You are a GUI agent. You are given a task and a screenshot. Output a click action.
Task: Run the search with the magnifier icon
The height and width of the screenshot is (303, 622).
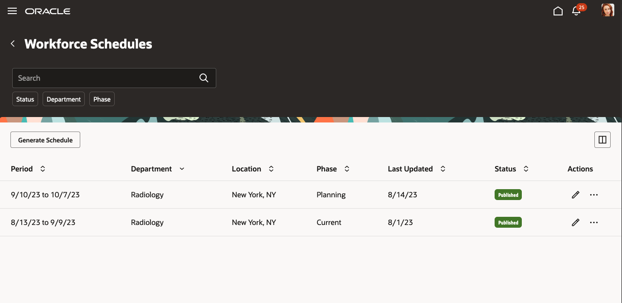coord(204,78)
